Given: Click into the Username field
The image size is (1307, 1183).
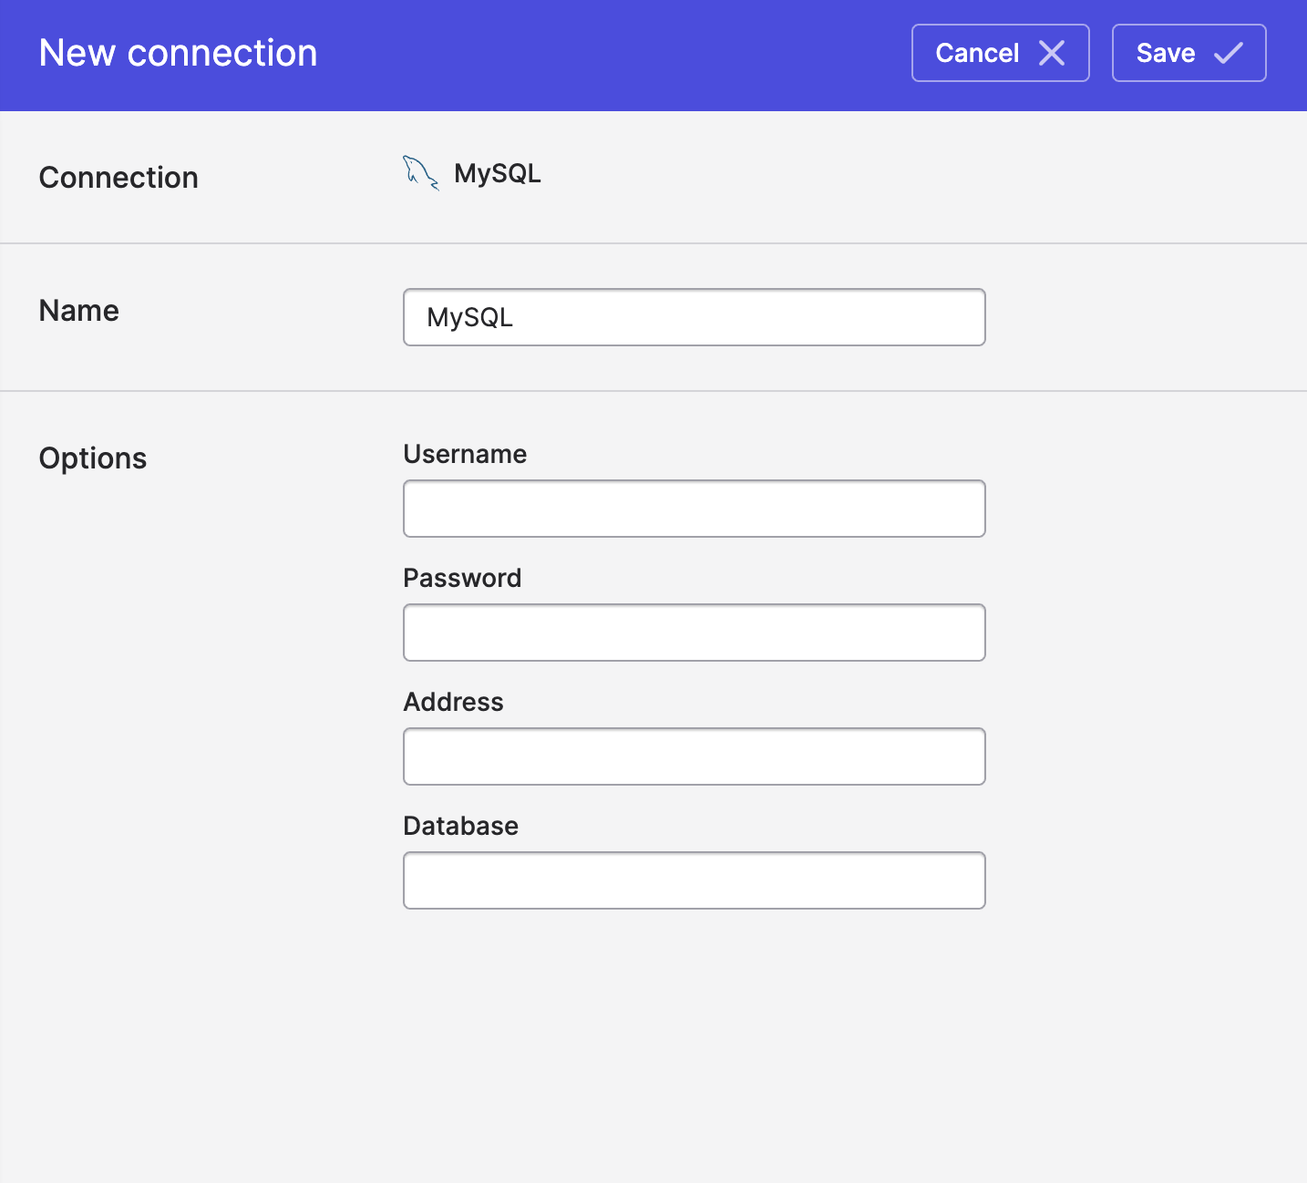Looking at the screenshot, I should coord(695,509).
